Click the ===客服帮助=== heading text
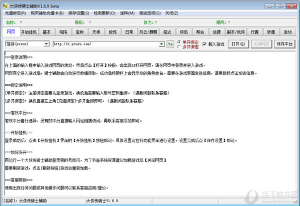 (x=18, y=180)
